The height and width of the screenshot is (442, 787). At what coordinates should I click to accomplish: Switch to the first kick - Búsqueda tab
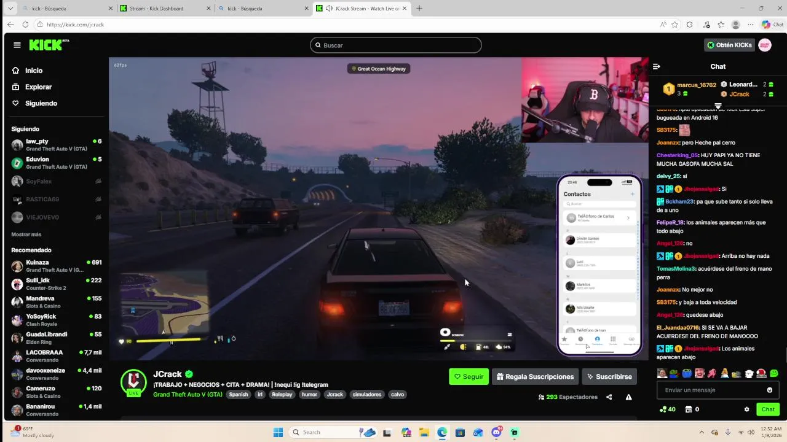tap(68, 9)
